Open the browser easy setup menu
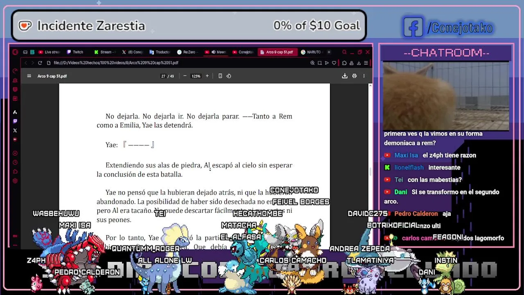Screen dimensions: 524x295 click(366, 63)
